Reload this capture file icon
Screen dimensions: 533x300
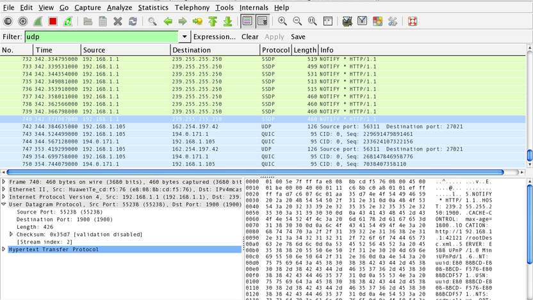(133, 21)
